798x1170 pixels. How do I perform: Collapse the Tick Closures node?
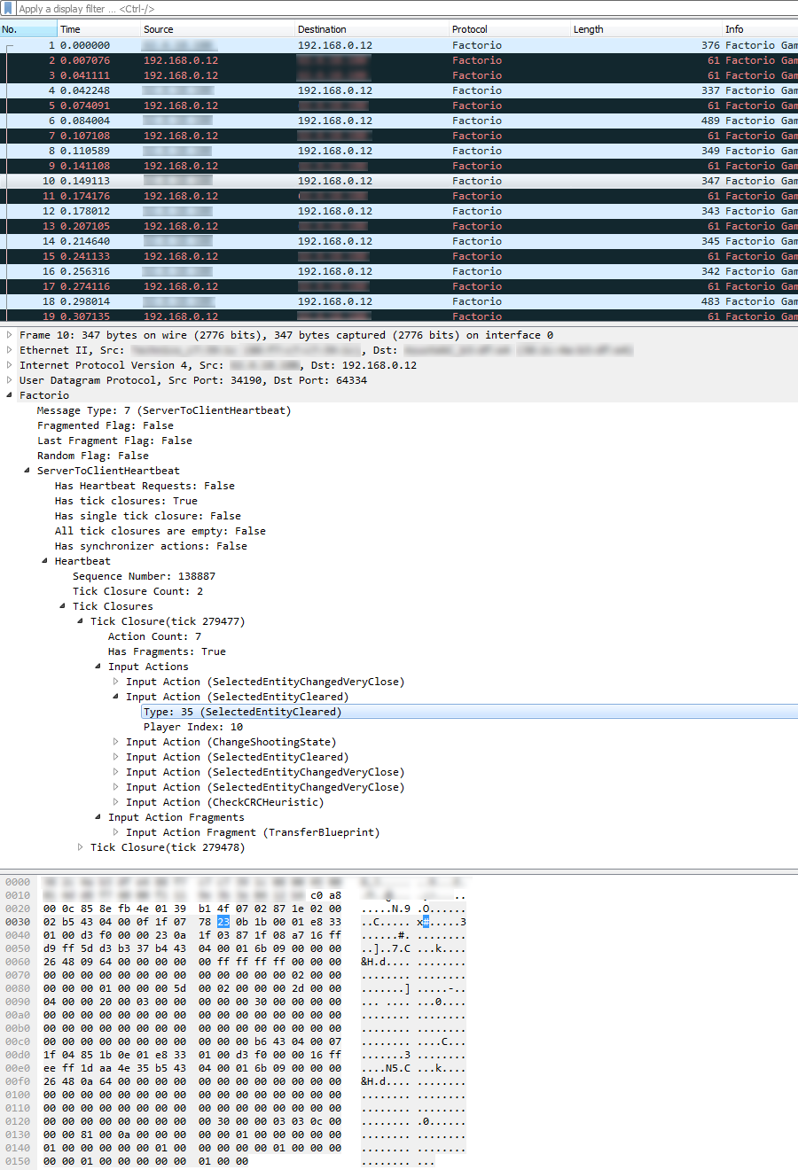[63, 606]
